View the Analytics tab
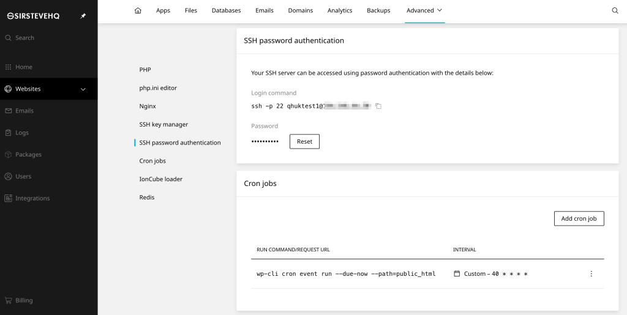The height and width of the screenshot is (315, 627). (x=340, y=10)
